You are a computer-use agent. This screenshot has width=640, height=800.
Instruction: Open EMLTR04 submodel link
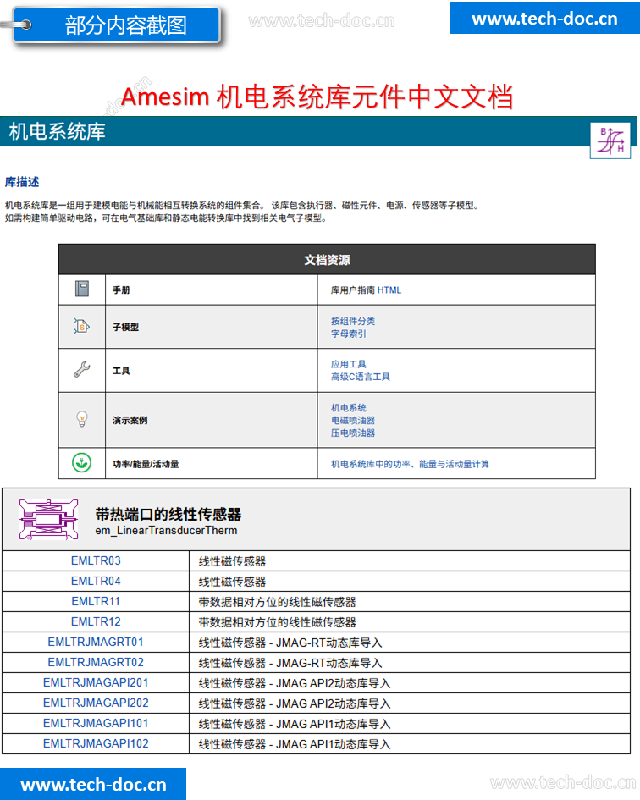pos(96,581)
